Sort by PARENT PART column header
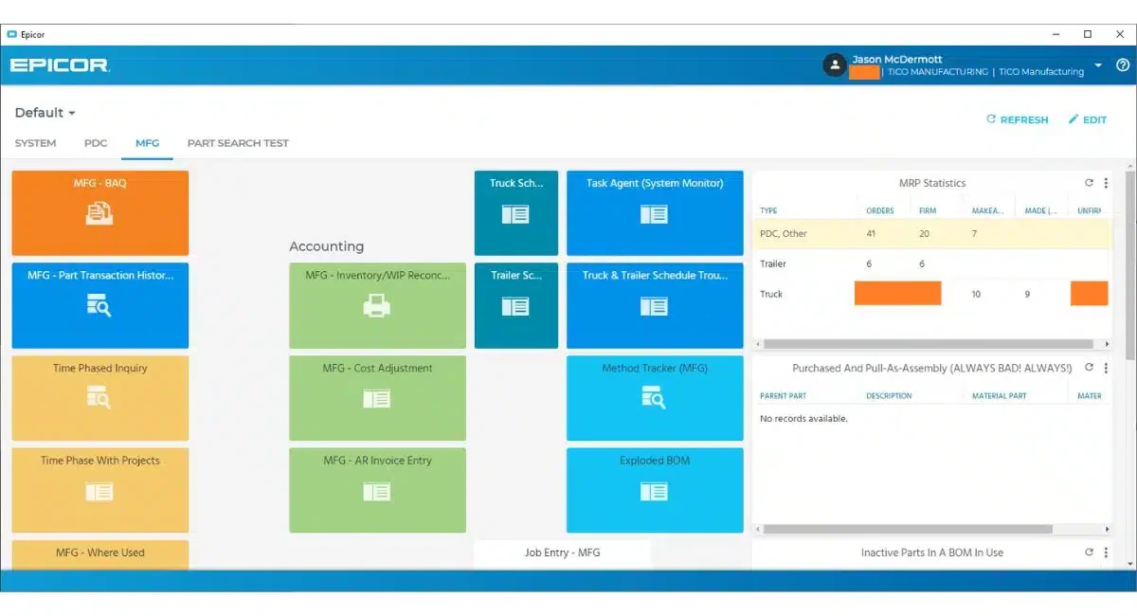 784,395
